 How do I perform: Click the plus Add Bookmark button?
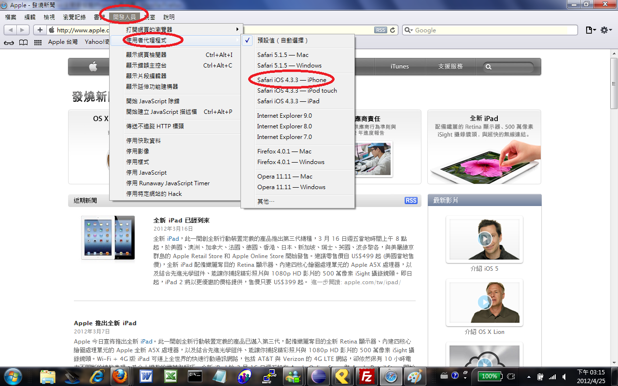tap(40, 30)
